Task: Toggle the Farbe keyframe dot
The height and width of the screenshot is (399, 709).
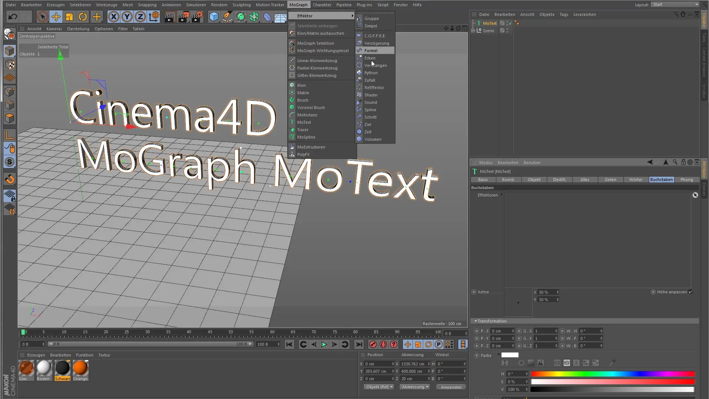Action: (477, 355)
